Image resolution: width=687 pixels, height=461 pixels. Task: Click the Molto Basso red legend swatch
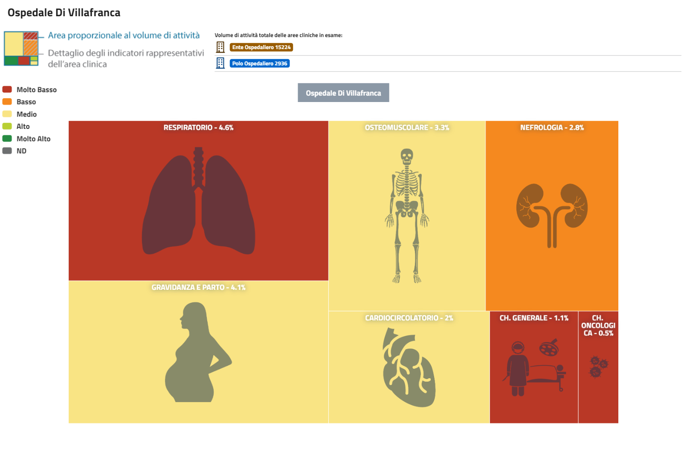point(7,89)
